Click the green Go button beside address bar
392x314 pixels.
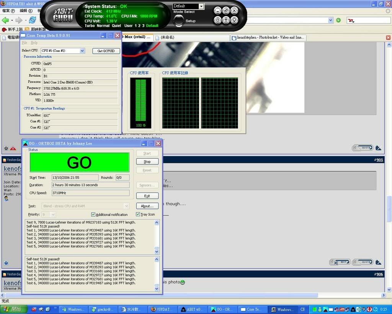tap(338, 20)
